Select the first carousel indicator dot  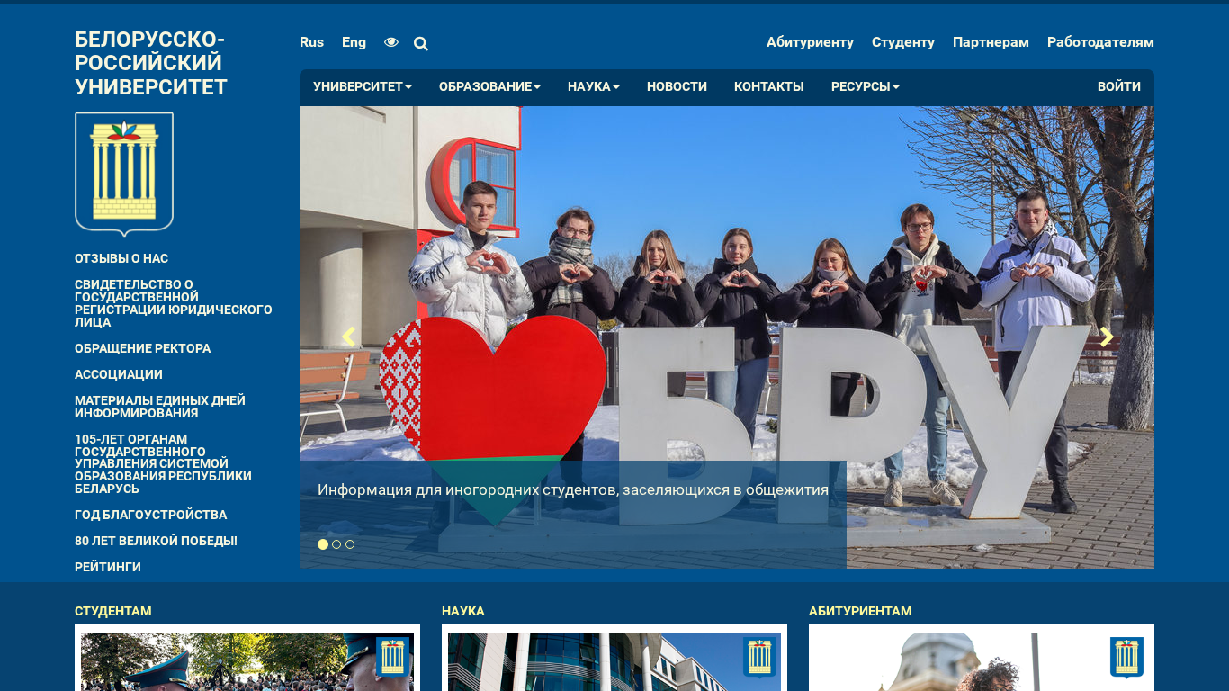tap(323, 544)
